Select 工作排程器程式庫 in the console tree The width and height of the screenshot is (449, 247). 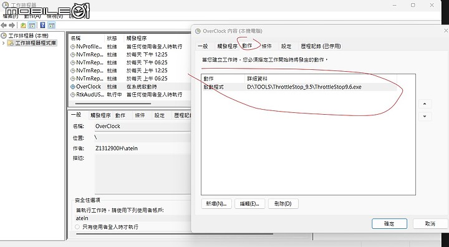(x=36, y=43)
